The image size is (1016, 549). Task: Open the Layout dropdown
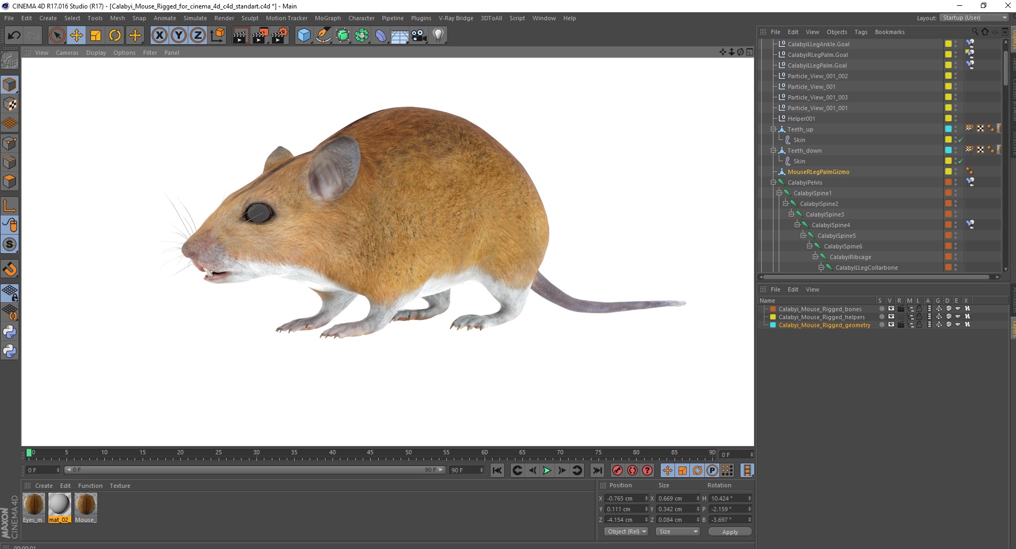click(x=974, y=18)
